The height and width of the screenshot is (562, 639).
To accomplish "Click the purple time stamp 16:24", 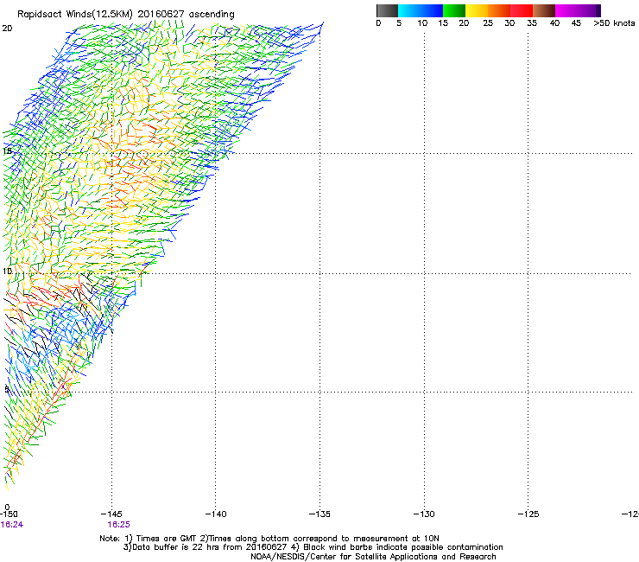I will coord(12,525).
